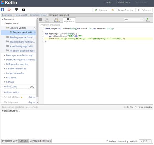Click Convert from Java button
The height and width of the screenshot is (145, 154).
pos(123,10)
